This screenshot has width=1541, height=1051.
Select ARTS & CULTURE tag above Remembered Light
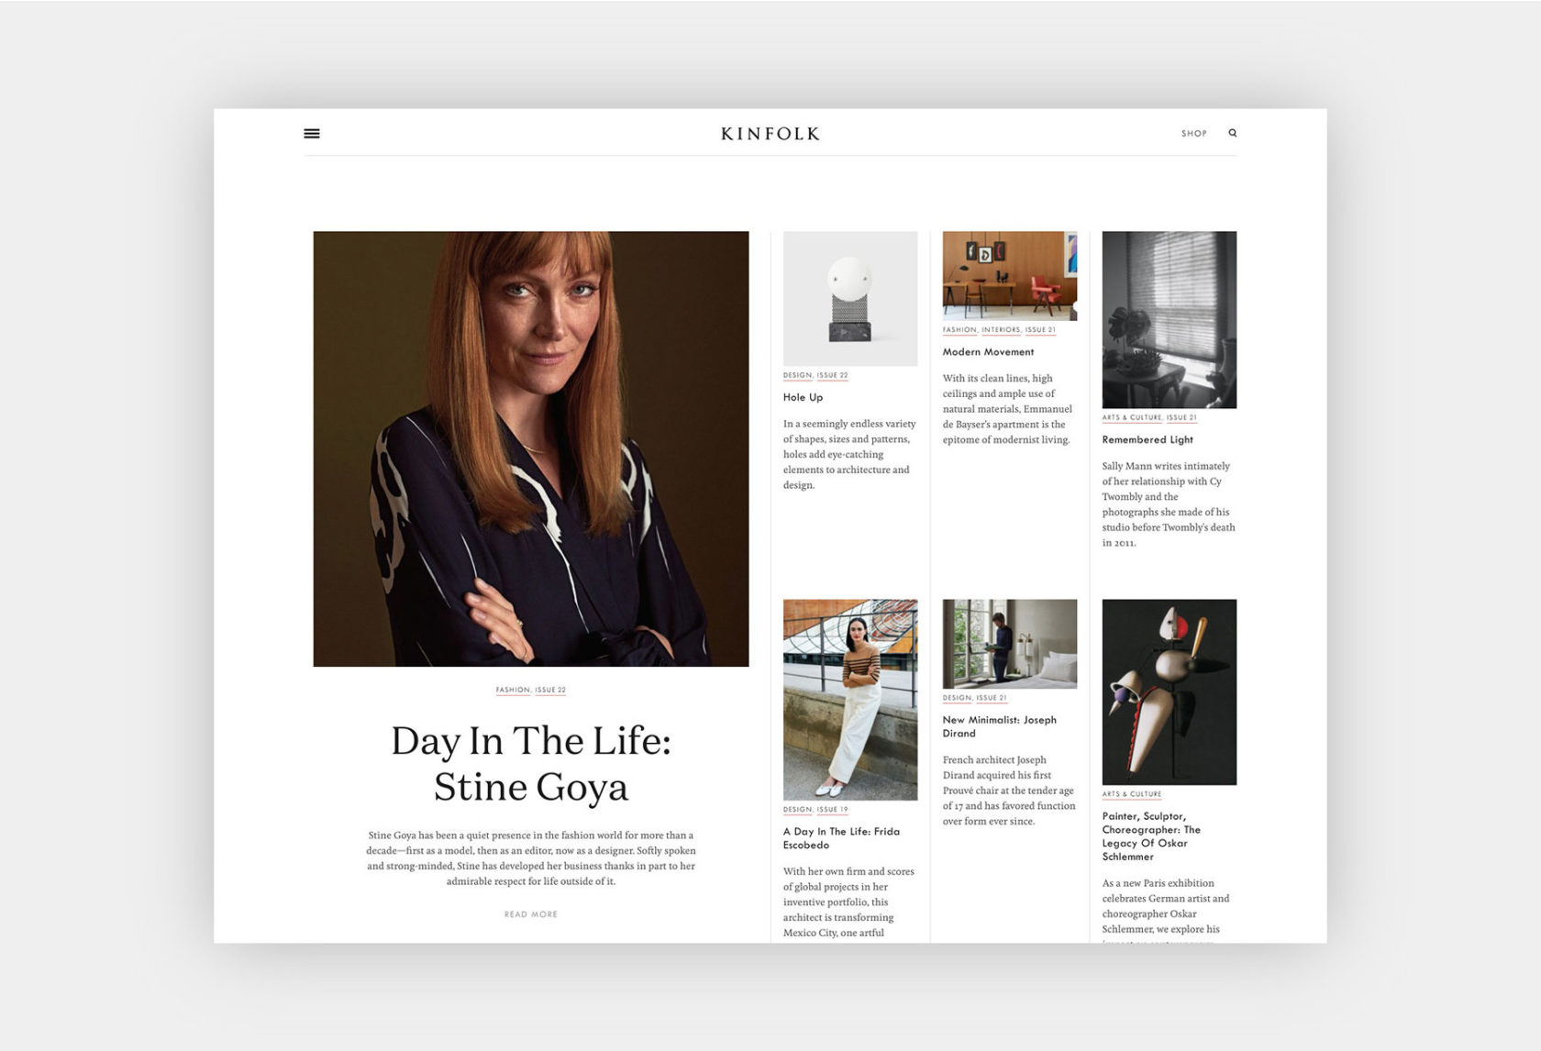1132,417
